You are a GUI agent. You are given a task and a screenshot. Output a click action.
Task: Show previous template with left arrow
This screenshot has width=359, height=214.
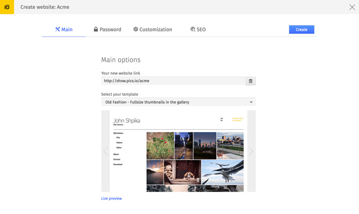[x=106, y=151]
